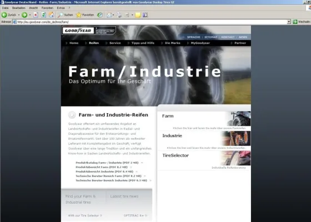Viewport: 311px width, 222px height.
Task: Open Partner navigation item
Action: point(240,43)
